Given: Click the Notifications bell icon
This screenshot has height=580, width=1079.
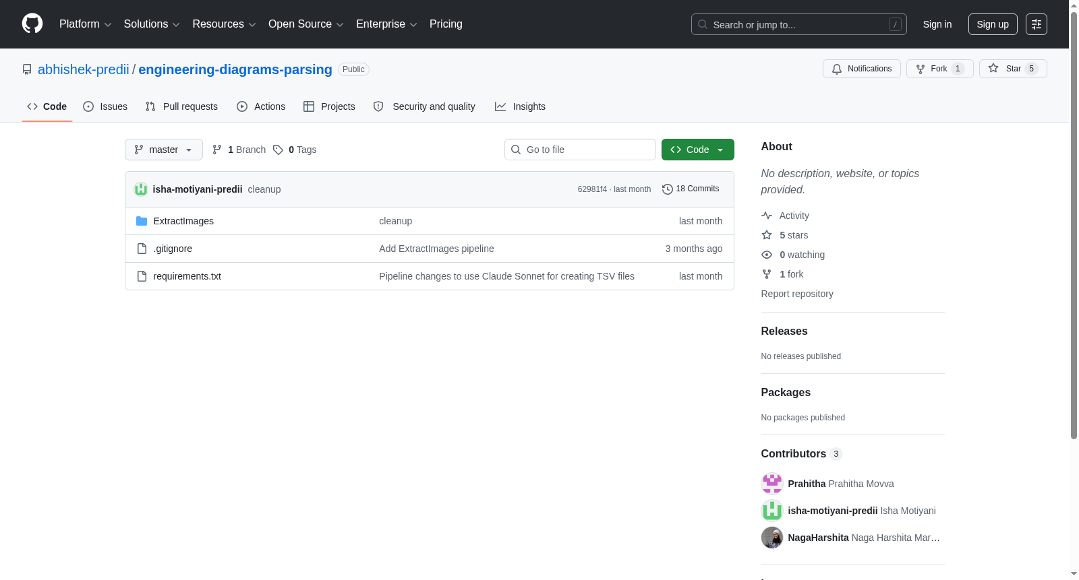Looking at the screenshot, I should point(837,69).
